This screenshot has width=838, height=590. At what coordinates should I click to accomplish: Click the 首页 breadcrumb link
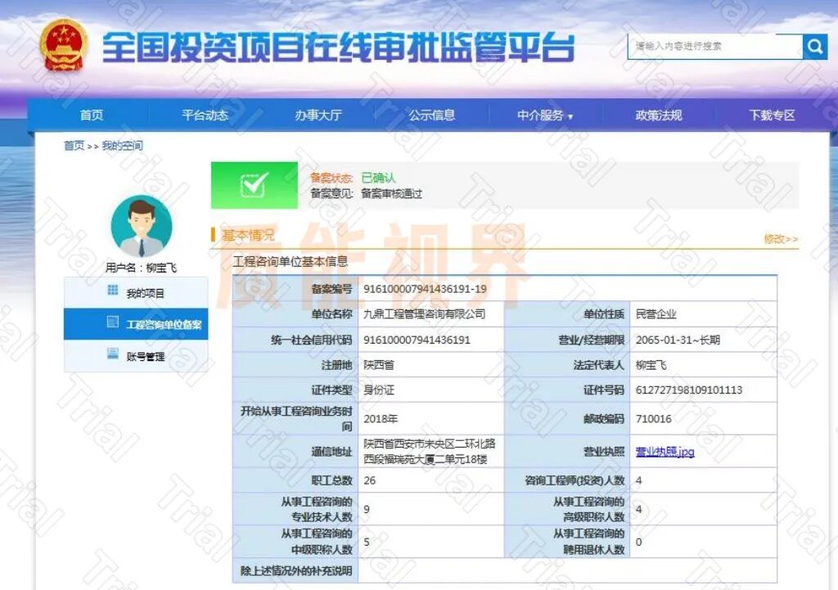coord(74,146)
